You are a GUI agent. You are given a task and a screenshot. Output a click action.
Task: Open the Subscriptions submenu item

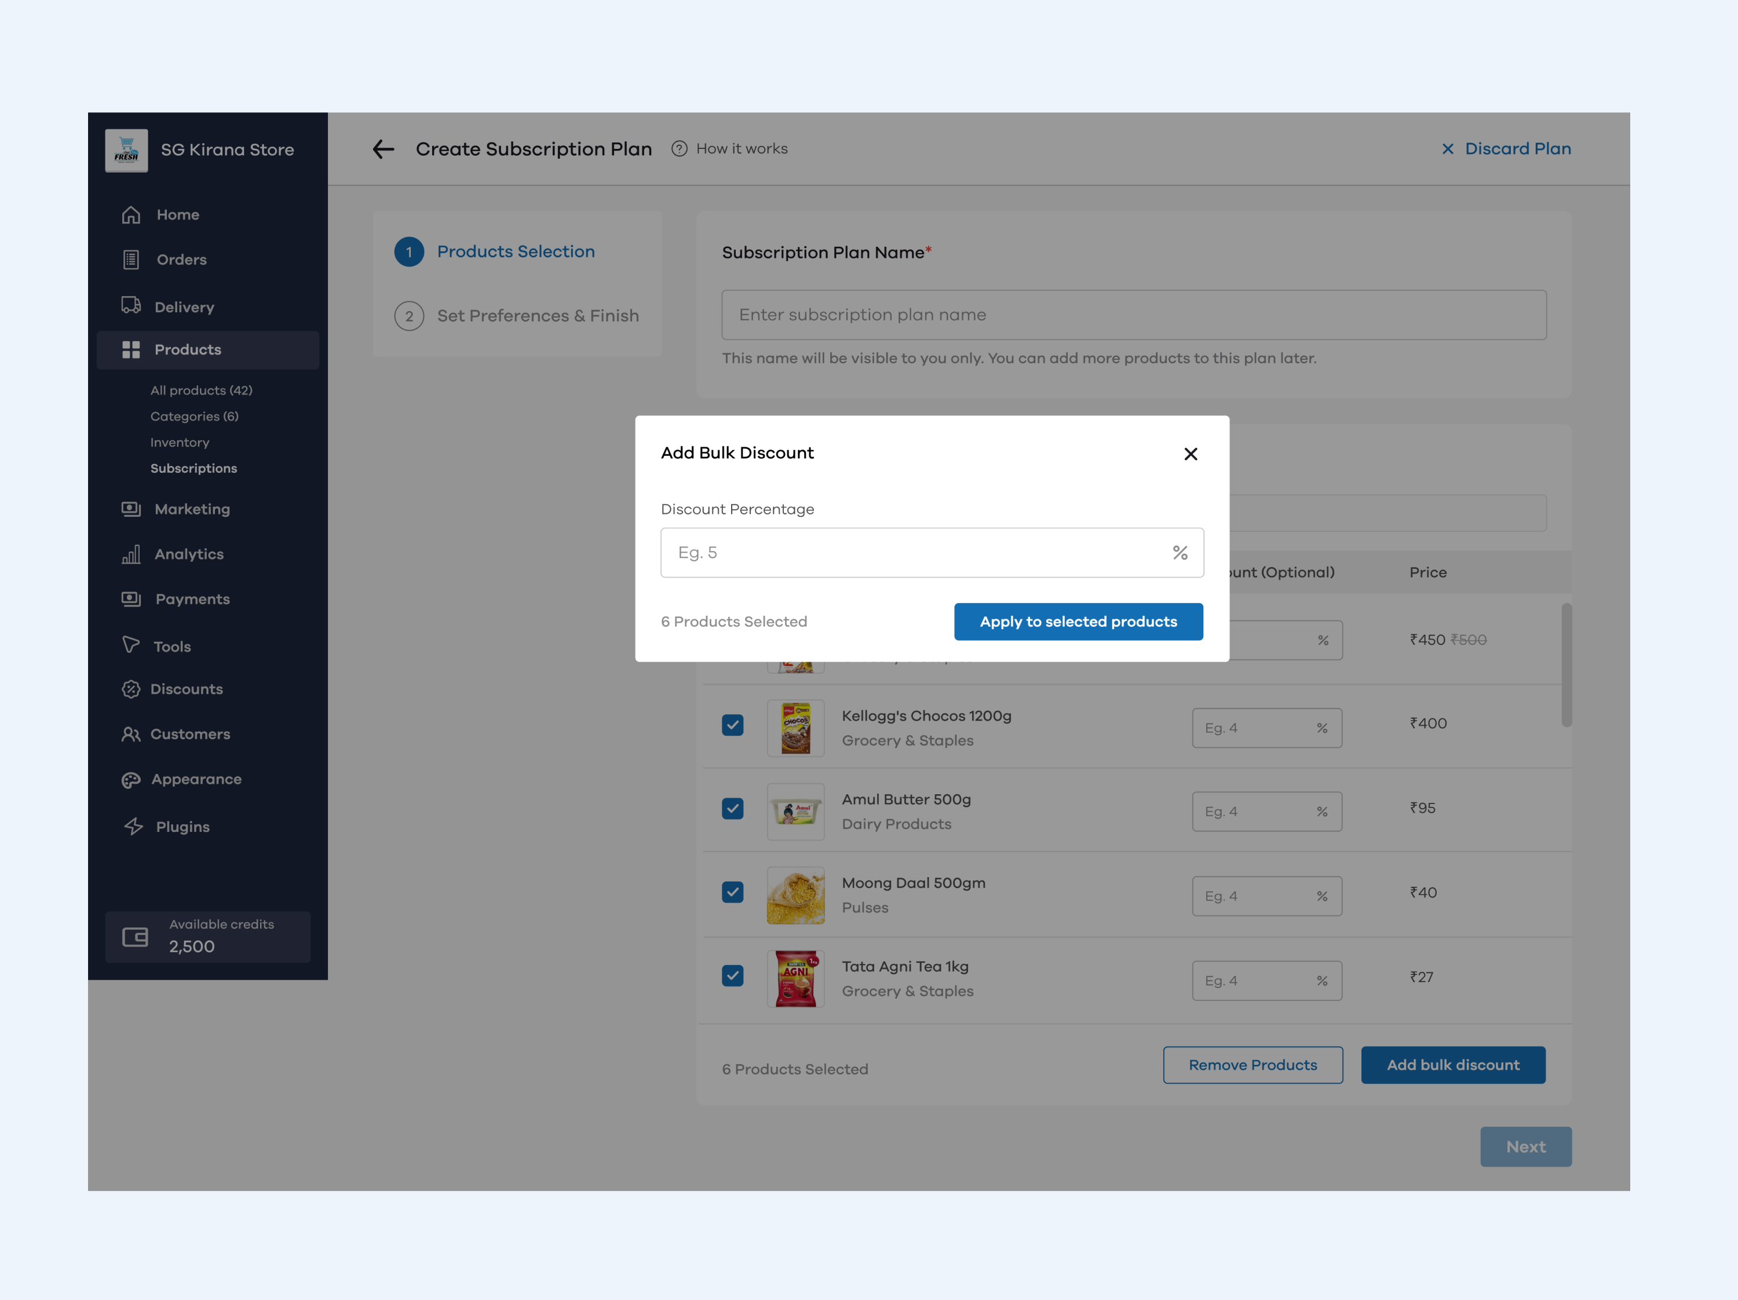[x=193, y=468]
